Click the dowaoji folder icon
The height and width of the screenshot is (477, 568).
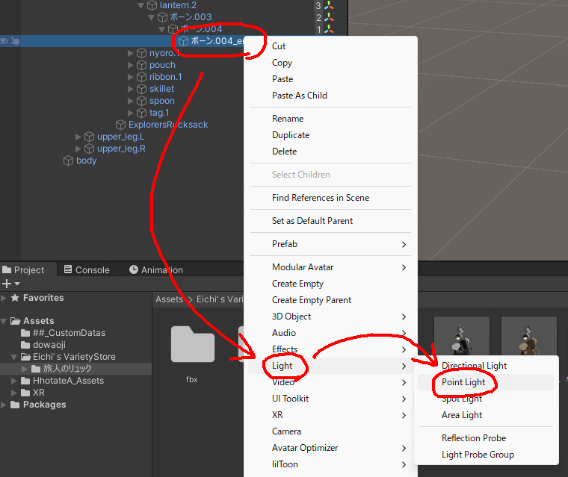click(25, 345)
